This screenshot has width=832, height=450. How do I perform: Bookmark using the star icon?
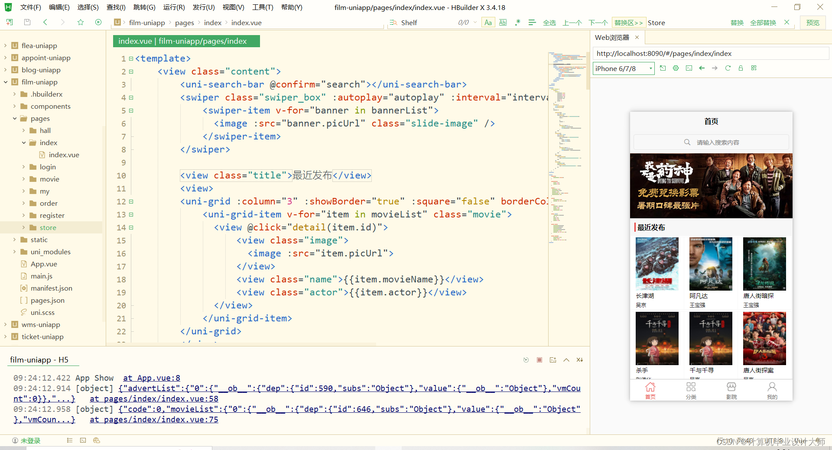tap(81, 22)
